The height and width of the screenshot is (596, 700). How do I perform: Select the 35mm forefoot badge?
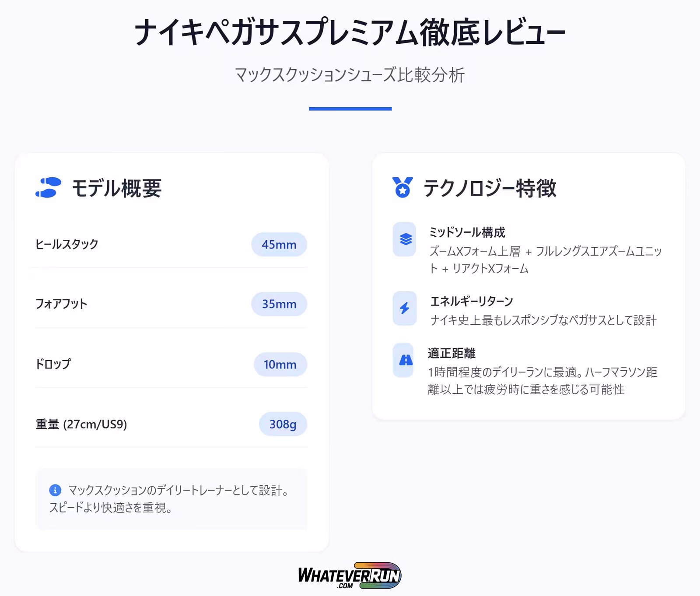pos(279,304)
